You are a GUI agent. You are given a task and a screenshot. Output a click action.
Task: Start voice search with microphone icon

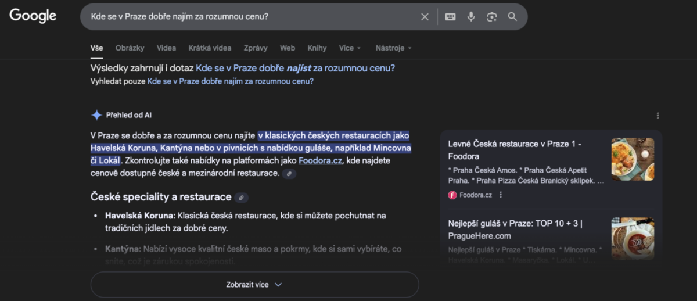471,17
